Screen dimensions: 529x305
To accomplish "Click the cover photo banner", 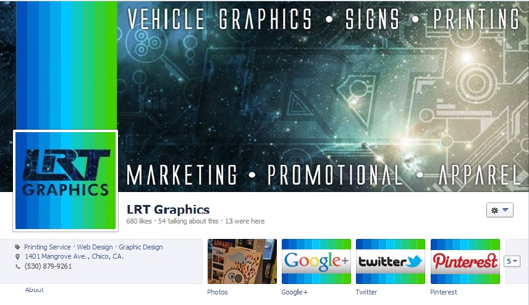I will point(323,96).
